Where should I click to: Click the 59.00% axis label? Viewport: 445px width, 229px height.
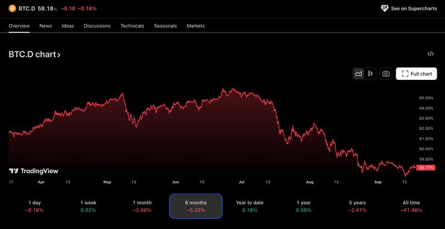pos(426,159)
